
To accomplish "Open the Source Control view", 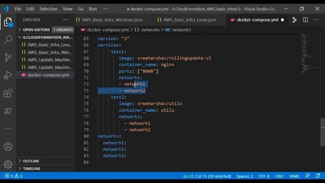I will [8, 57].
